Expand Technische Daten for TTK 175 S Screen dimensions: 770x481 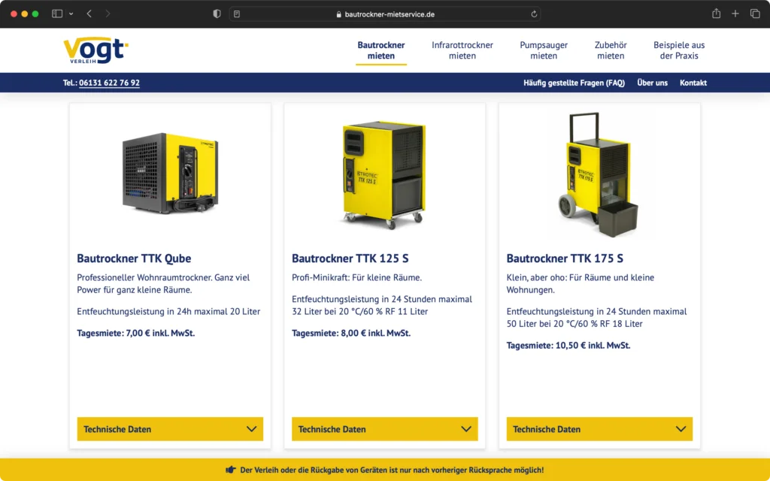point(599,429)
